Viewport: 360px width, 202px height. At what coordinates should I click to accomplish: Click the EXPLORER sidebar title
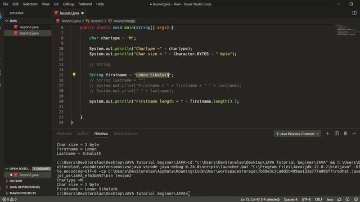point(16,13)
